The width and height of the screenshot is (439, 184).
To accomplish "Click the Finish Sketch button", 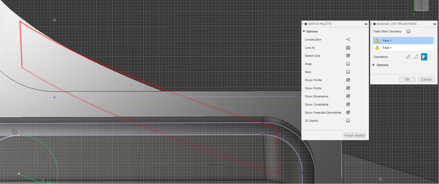I will coord(354,136).
